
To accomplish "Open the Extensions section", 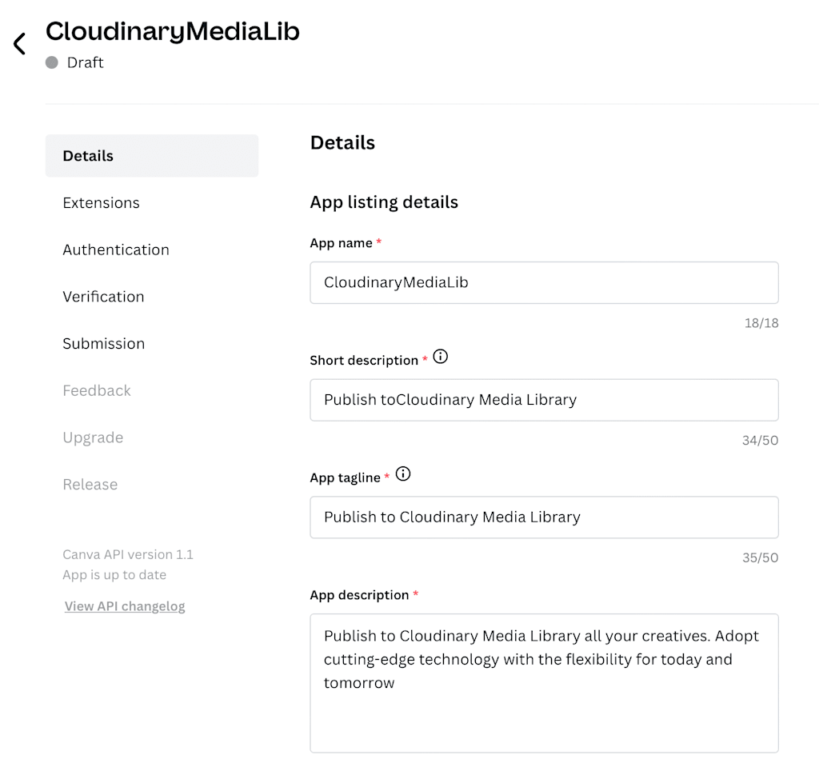I will (102, 203).
